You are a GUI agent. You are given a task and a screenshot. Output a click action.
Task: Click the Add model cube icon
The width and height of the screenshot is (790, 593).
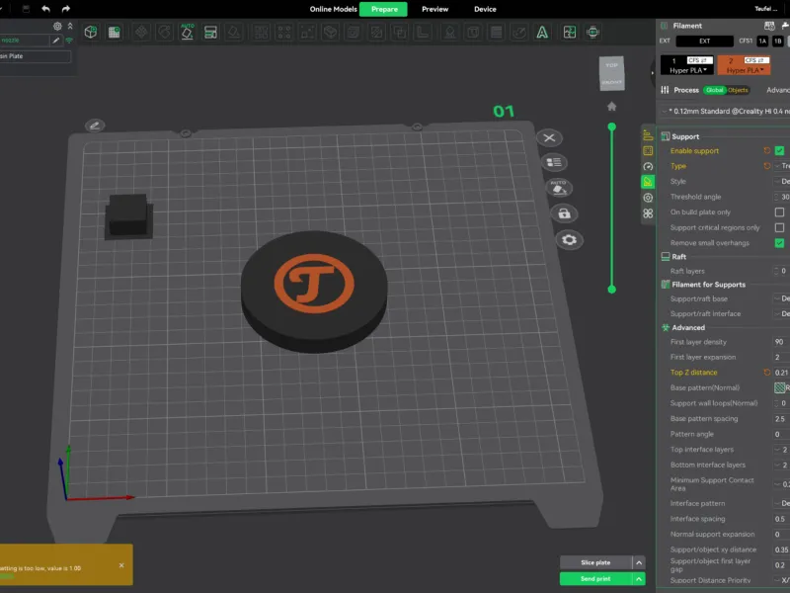coord(91,32)
